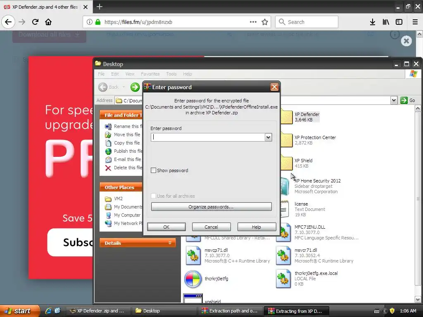Click inside the Firefox Search box
Viewport: 423px width, 317px height.
(307, 22)
